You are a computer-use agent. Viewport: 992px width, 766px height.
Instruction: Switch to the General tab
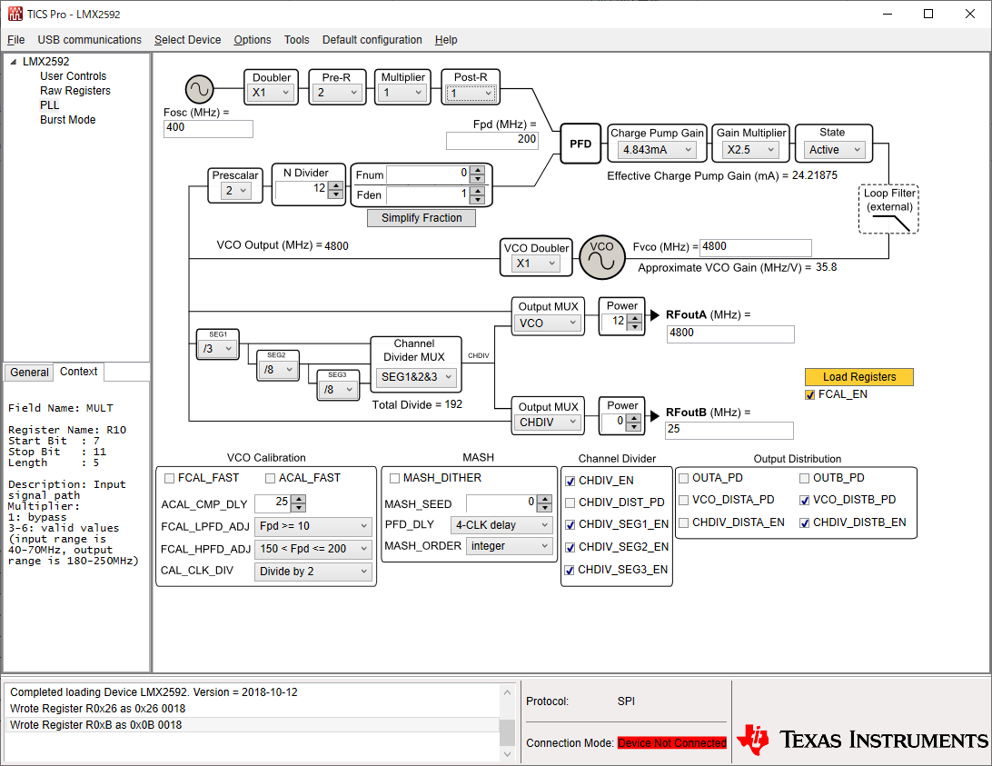coord(29,373)
